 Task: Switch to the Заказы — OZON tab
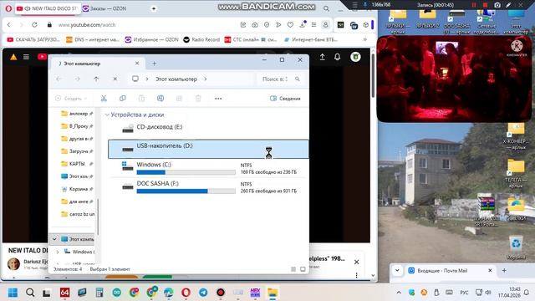tap(104, 8)
